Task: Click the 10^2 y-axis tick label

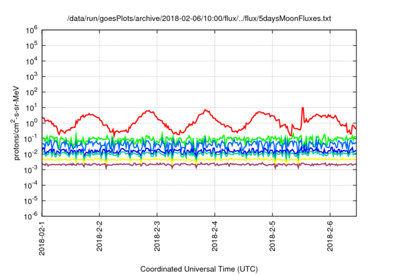Action: pos(31,92)
